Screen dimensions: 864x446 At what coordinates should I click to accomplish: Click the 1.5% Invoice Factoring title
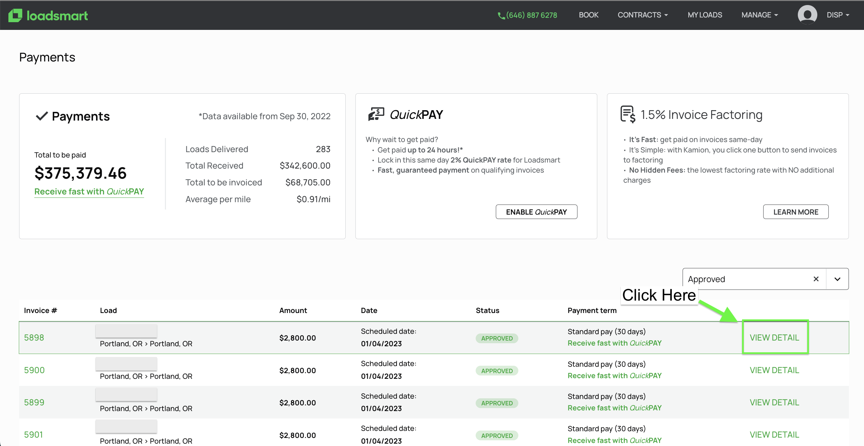click(x=702, y=115)
